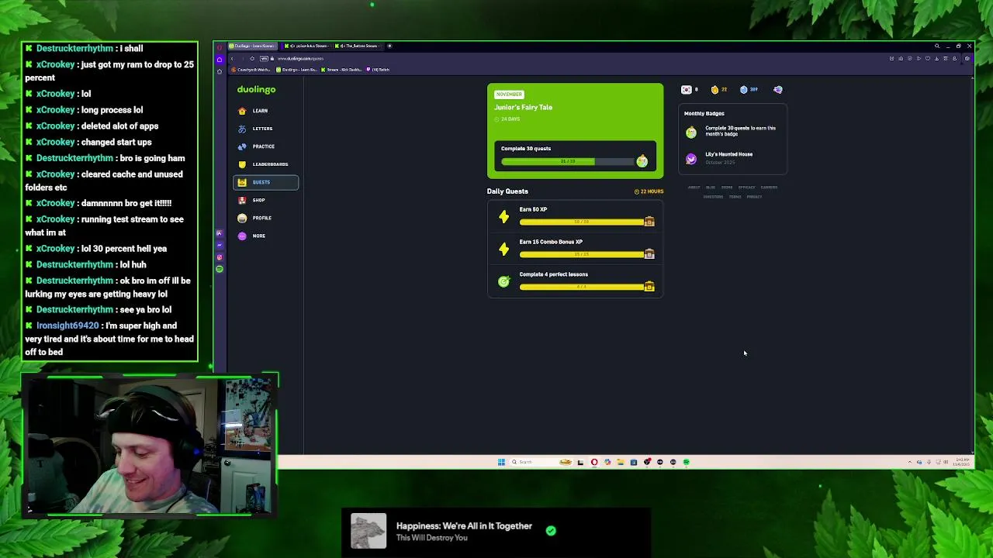The height and width of the screenshot is (558, 993).
Task: Open the Privacy footer link
Action: [x=754, y=197]
